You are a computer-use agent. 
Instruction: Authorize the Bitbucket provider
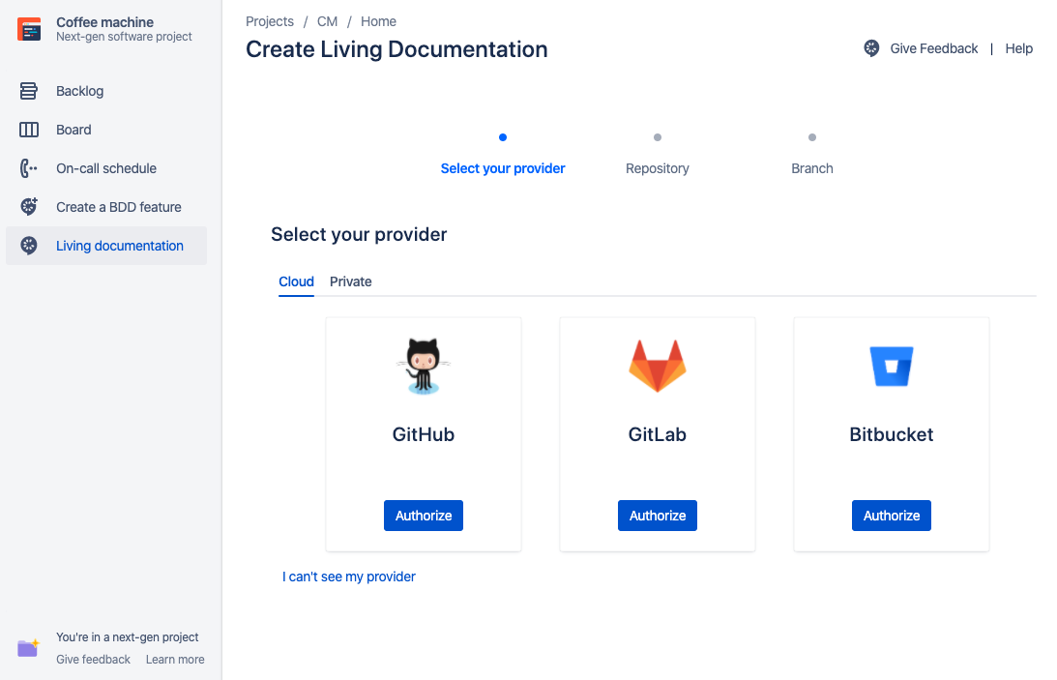coord(892,516)
